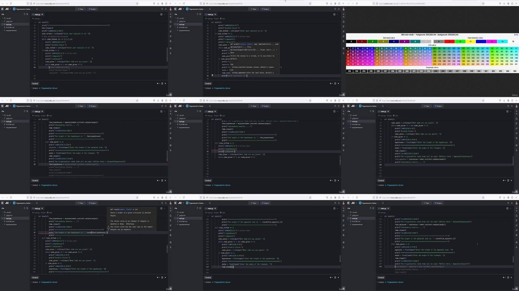
Task: Open source control icon in first frame sidebar
Action: coord(170,27)
